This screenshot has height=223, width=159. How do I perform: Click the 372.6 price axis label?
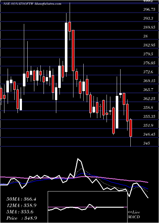[x=148, y=72]
